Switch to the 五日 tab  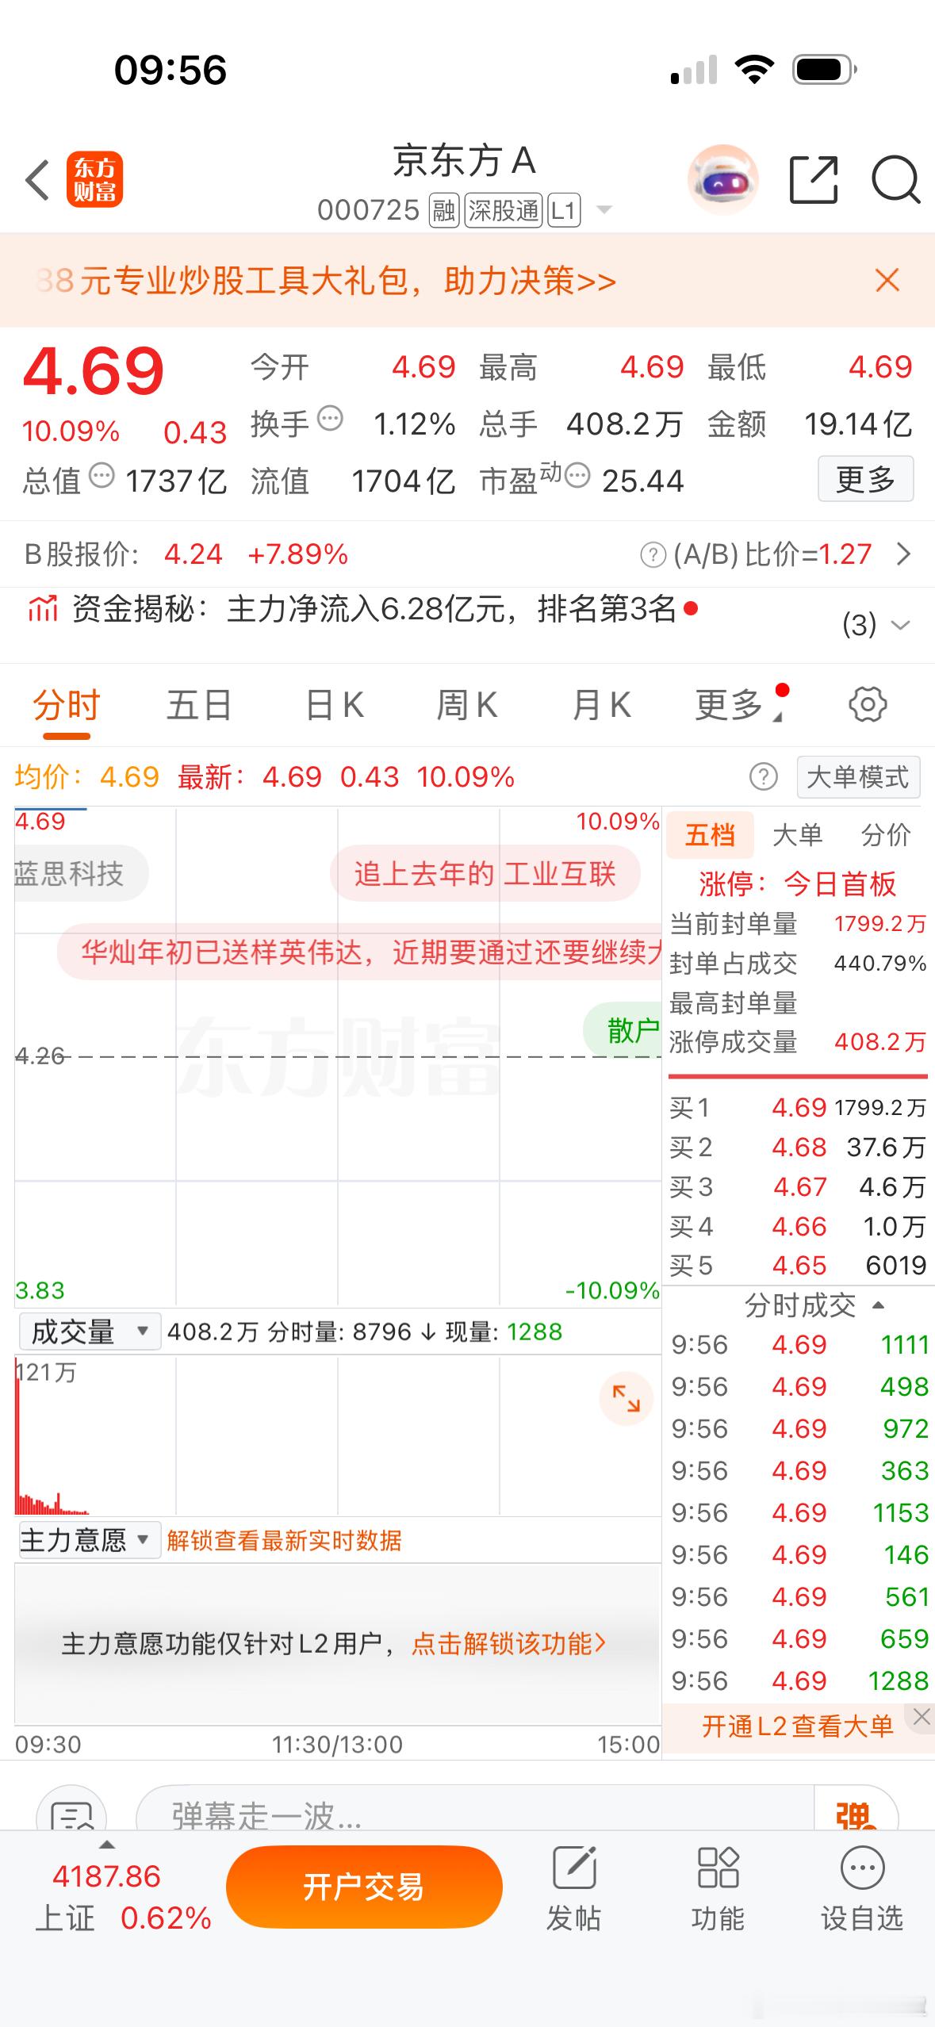199,704
